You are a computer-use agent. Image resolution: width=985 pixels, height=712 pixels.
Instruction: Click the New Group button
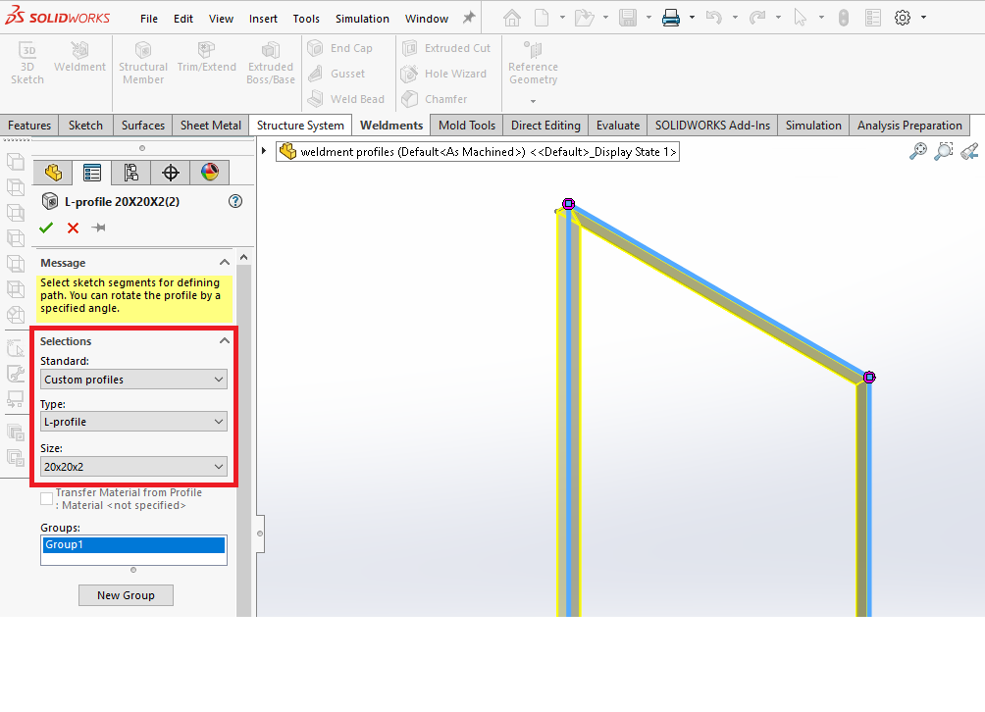pos(126,595)
